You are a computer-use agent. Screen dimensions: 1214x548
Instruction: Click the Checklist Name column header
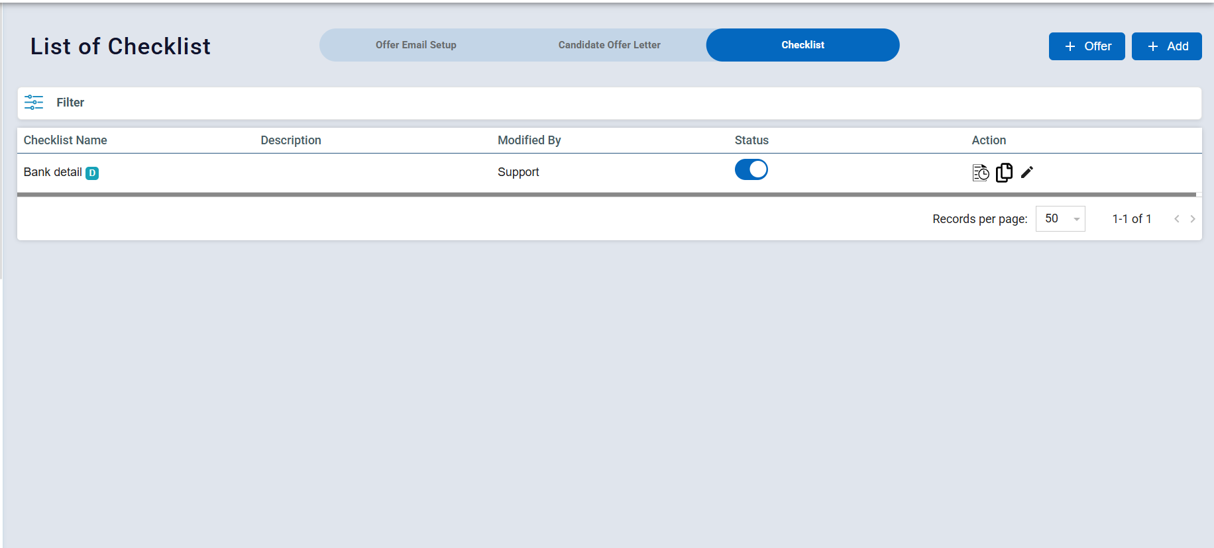coord(65,140)
